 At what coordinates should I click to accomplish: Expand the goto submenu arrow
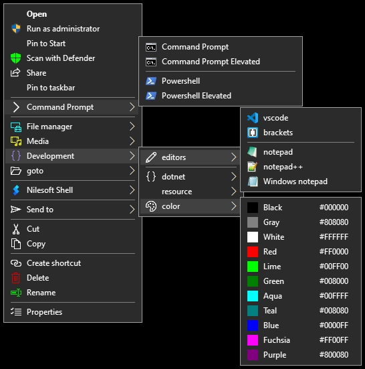[132, 171]
